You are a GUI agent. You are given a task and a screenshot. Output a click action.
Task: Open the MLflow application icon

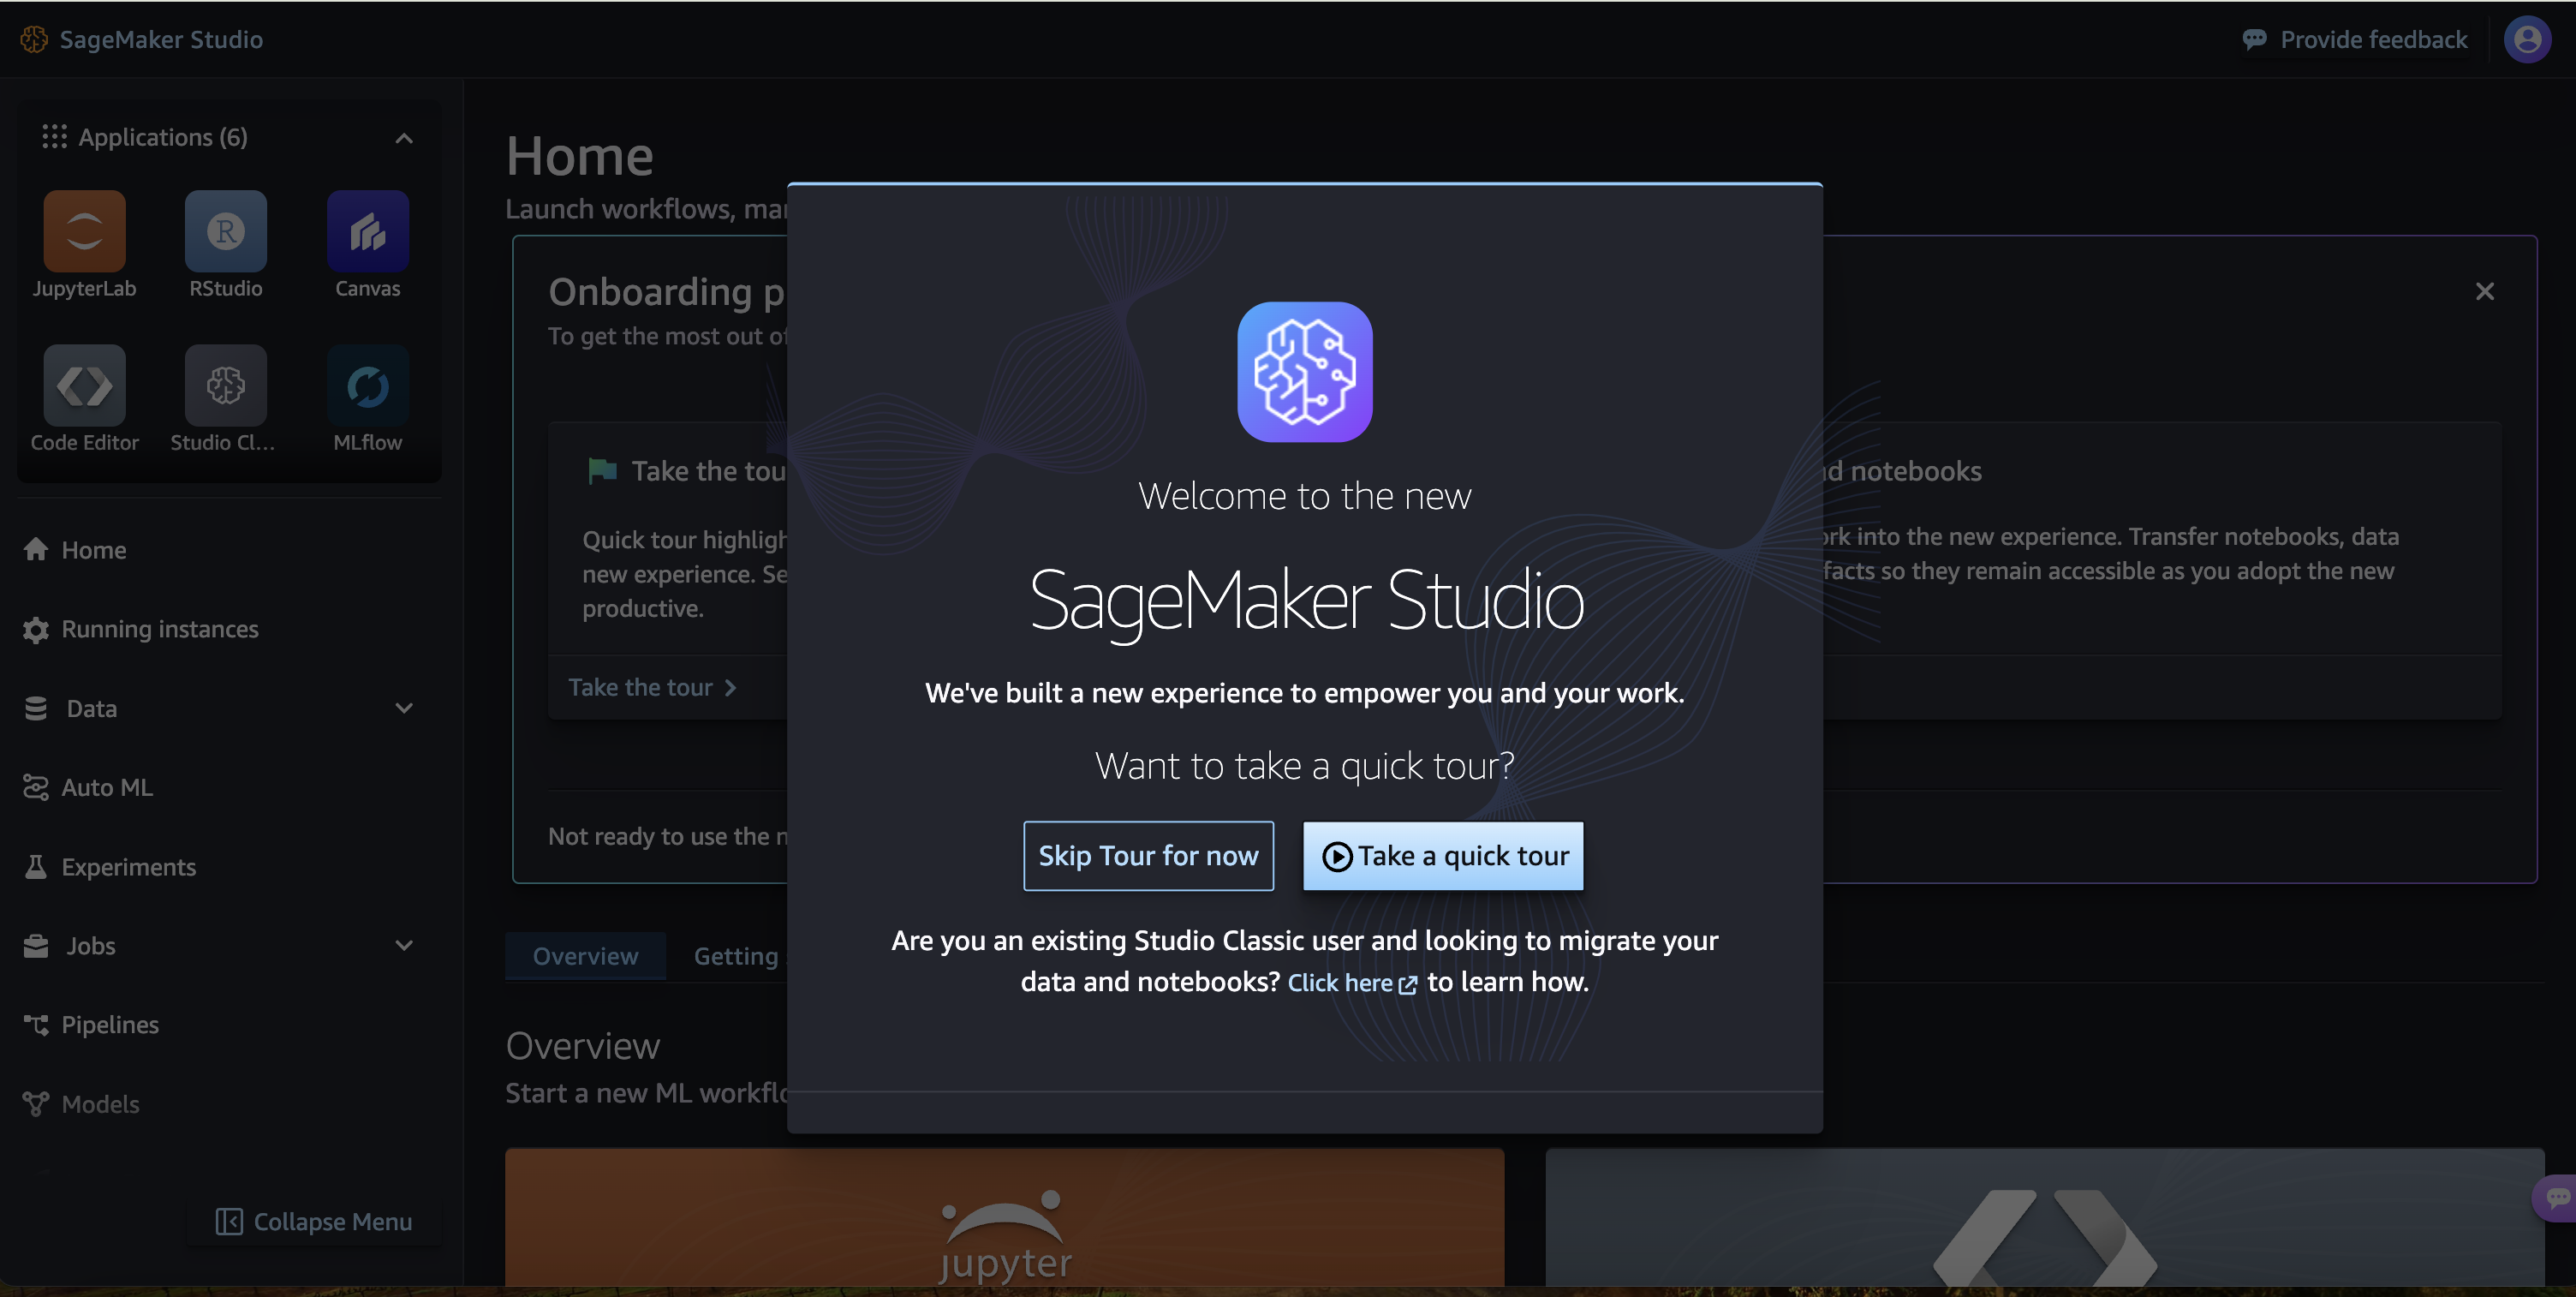point(367,386)
